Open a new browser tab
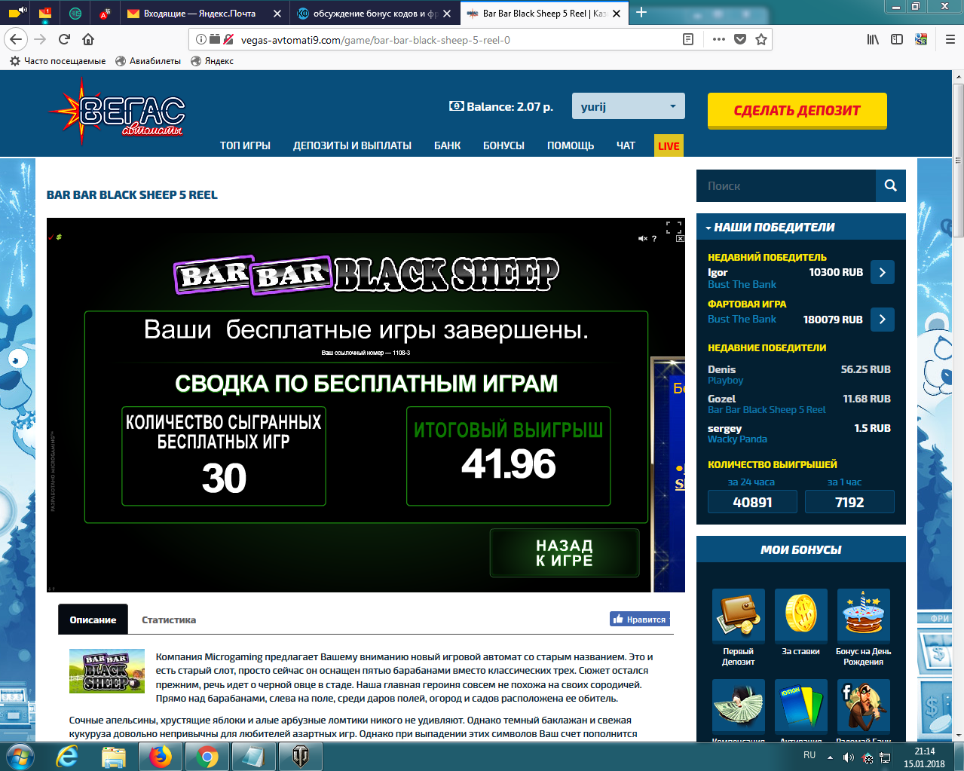The height and width of the screenshot is (771, 964). [641, 12]
